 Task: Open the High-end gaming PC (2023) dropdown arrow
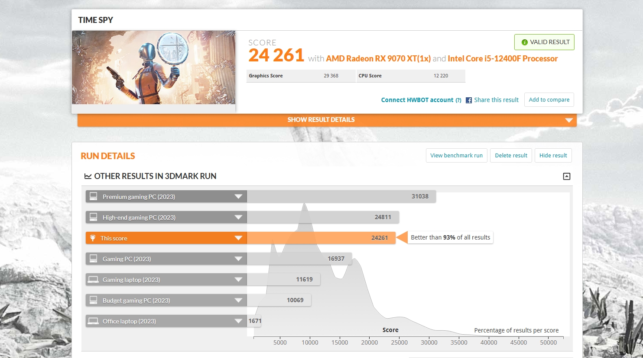tap(238, 217)
